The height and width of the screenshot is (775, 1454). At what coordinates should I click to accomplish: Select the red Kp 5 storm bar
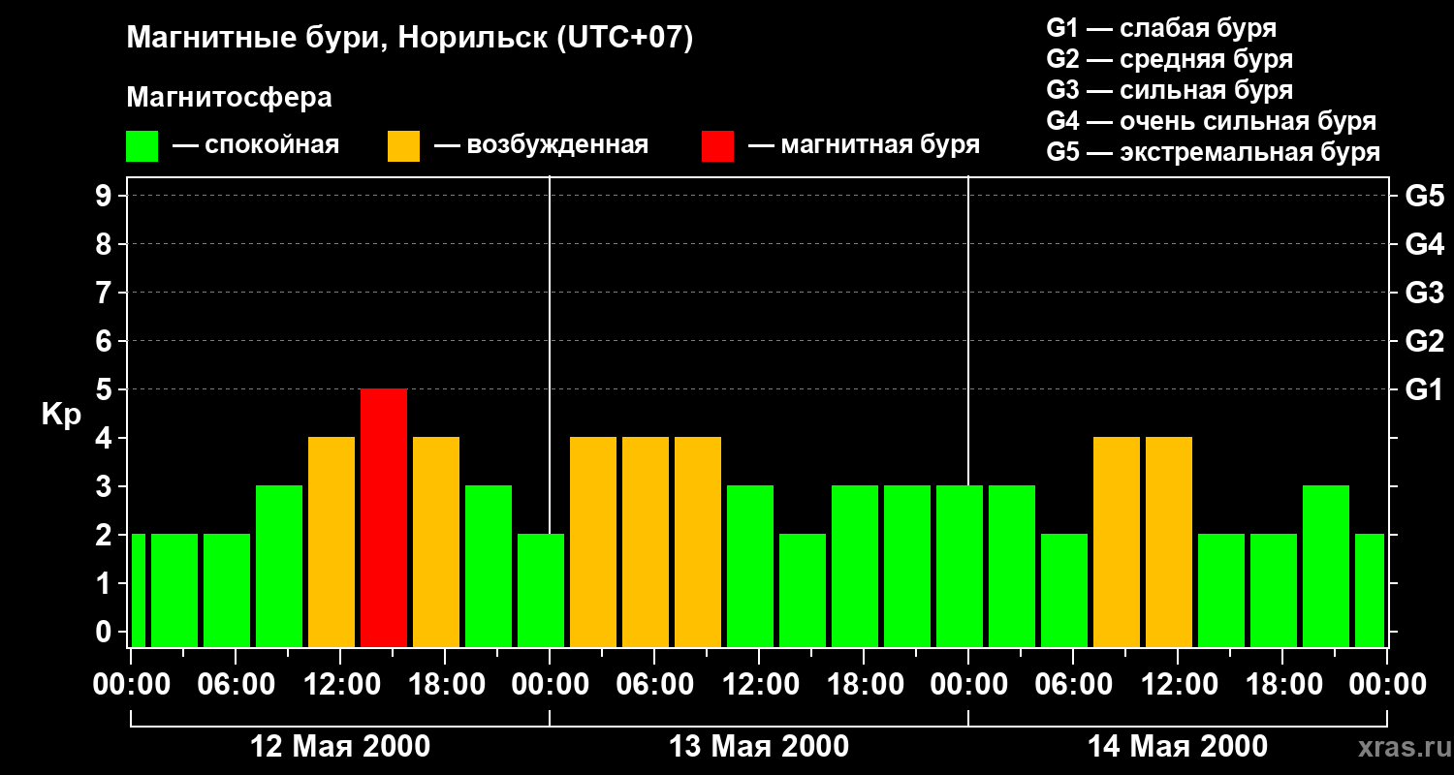(384, 517)
